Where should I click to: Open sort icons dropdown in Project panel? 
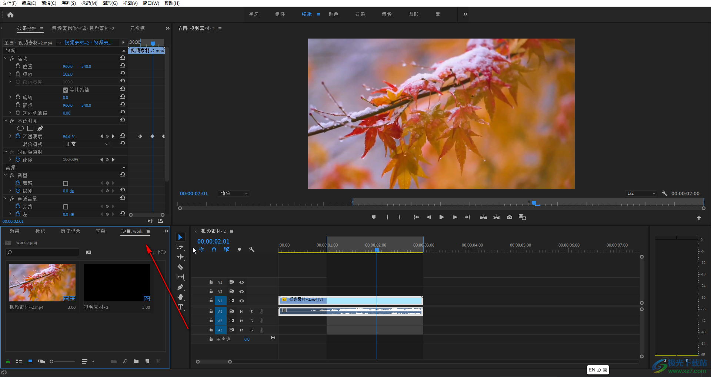[x=88, y=361]
